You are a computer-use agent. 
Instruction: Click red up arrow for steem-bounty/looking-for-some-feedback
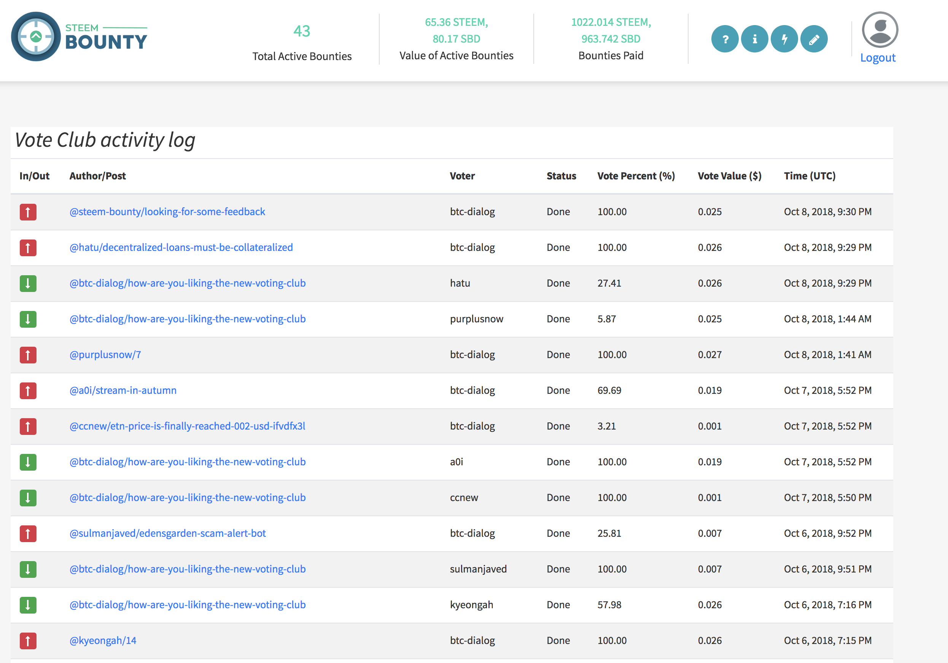28,212
